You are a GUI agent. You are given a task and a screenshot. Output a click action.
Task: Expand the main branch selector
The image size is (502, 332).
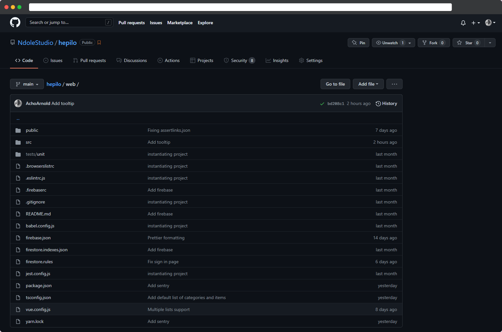pyautogui.click(x=27, y=84)
